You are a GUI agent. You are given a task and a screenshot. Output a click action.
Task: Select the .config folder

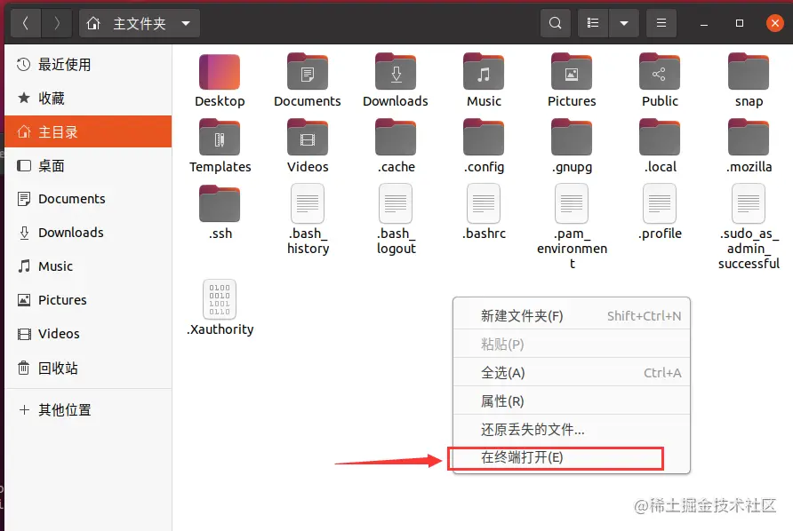coord(484,147)
